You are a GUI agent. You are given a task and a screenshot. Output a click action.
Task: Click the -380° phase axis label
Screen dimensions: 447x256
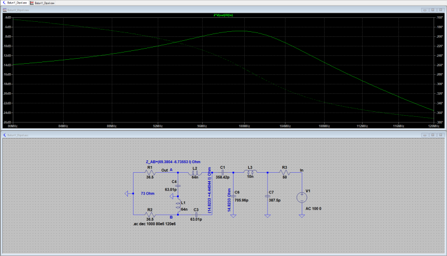pos(440,122)
